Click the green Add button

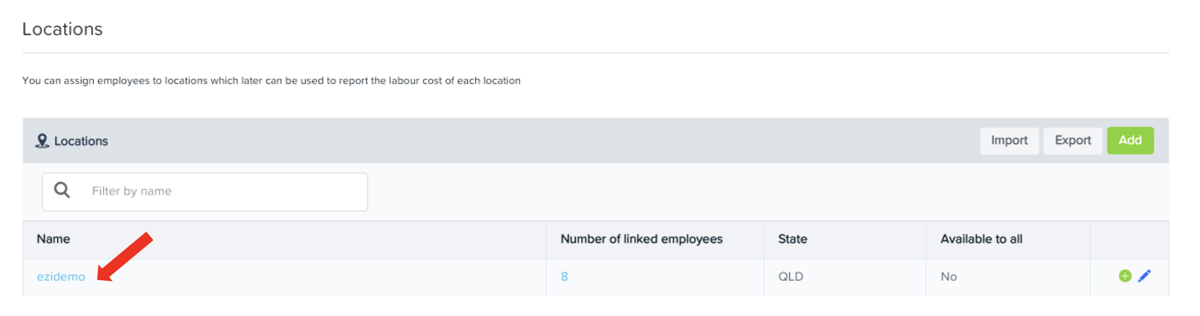tap(1130, 140)
